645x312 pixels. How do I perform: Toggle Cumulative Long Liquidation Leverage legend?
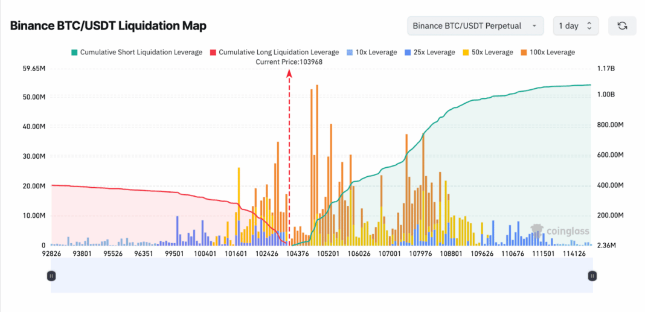point(278,53)
